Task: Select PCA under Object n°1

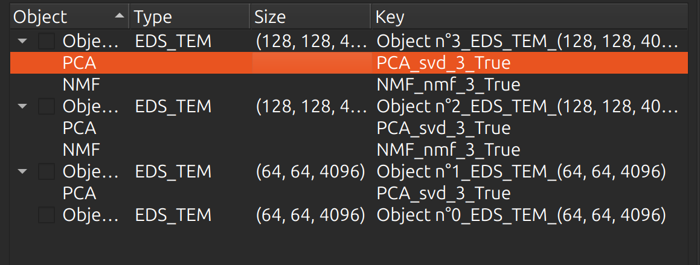Action: coord(80,193)
